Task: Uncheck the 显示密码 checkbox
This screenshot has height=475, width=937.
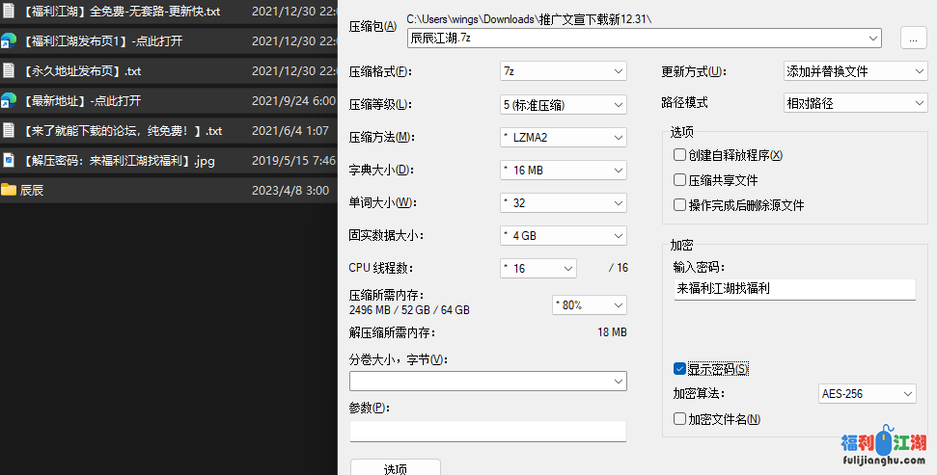Action: (680, 369)
